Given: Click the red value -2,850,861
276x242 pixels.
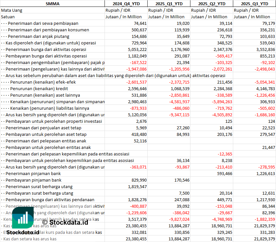Looking at the screenshot, I should tap(179, 95).
